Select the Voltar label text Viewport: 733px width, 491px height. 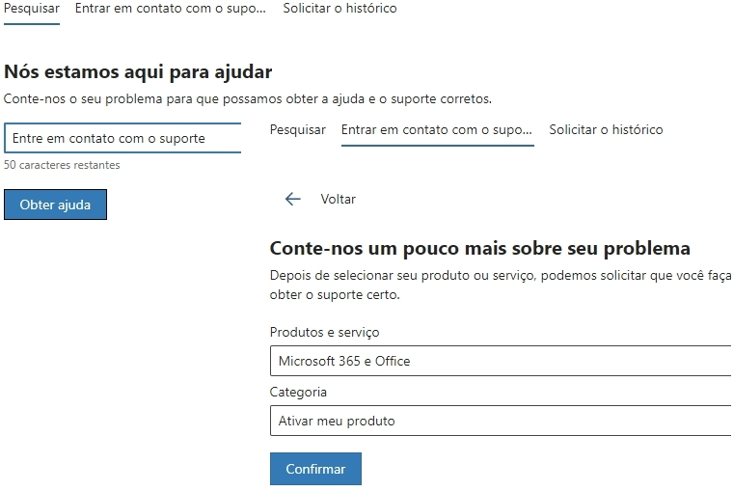tap(338, 199)
